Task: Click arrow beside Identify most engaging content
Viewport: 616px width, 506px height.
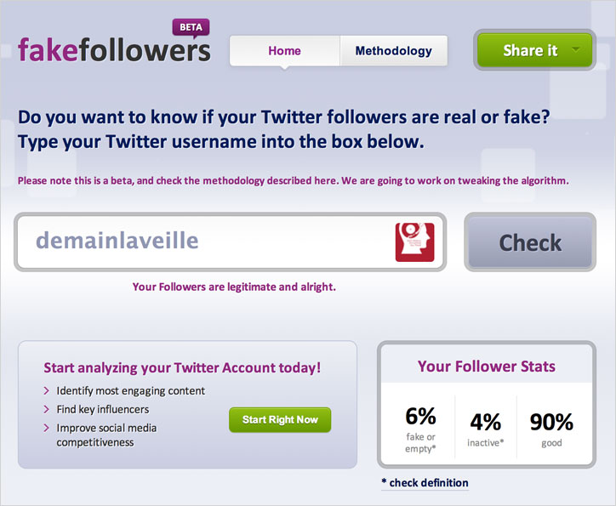Action: pyautogui.click(x=46, y=391)
